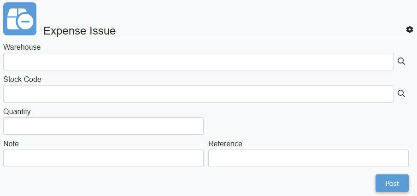Select the Note input box
The height and width of the screenshot is (196, 417).
(103, 158)
